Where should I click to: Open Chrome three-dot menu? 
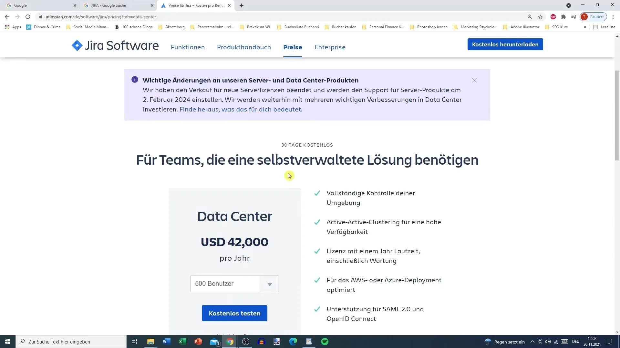point(613,17)
